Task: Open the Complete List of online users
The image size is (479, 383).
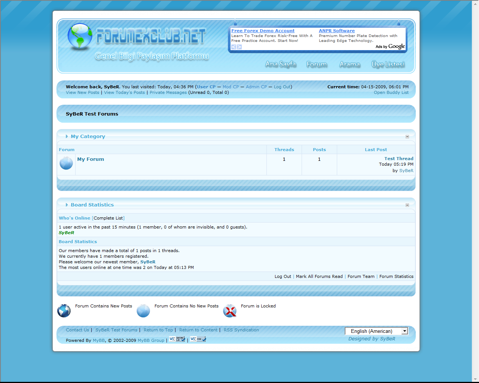Action: coord(108,218)
